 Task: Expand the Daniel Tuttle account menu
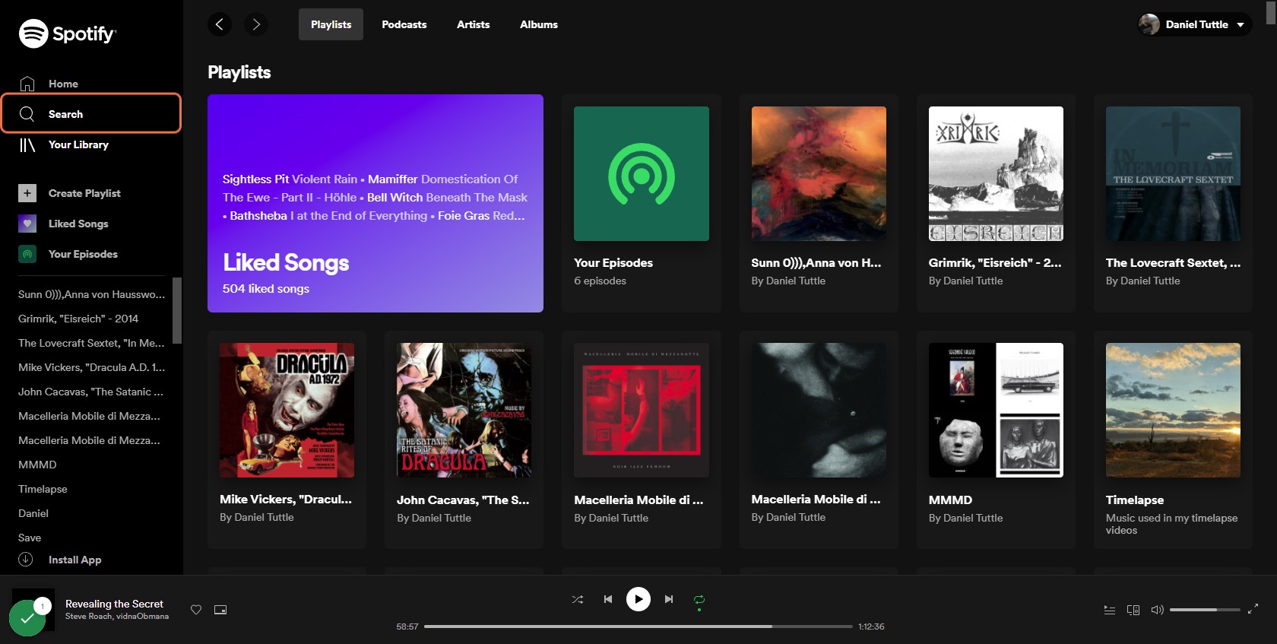tap(1194, 24)
